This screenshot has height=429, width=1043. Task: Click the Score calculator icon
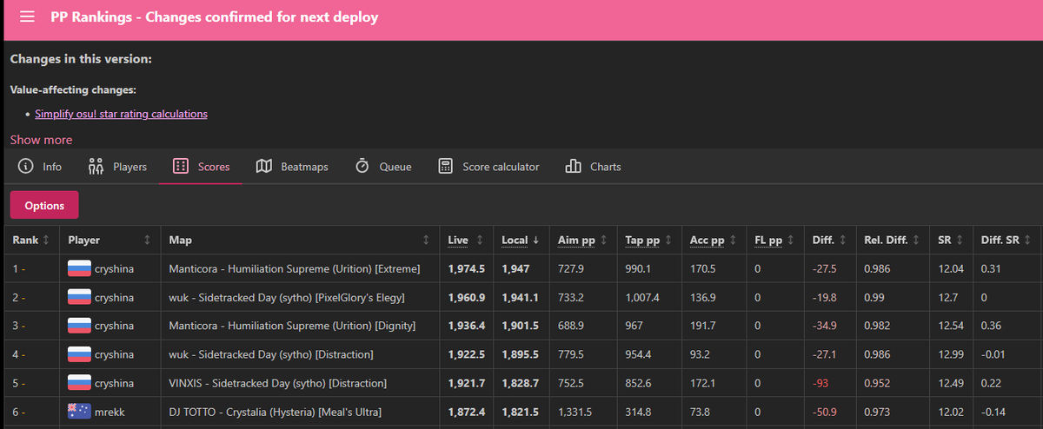coord(446,166)
